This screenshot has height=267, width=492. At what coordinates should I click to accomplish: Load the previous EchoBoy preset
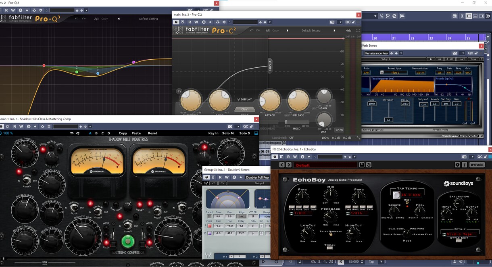[x=281, y=165]
